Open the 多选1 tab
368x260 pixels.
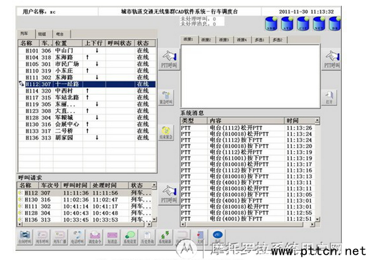[258, 39]
